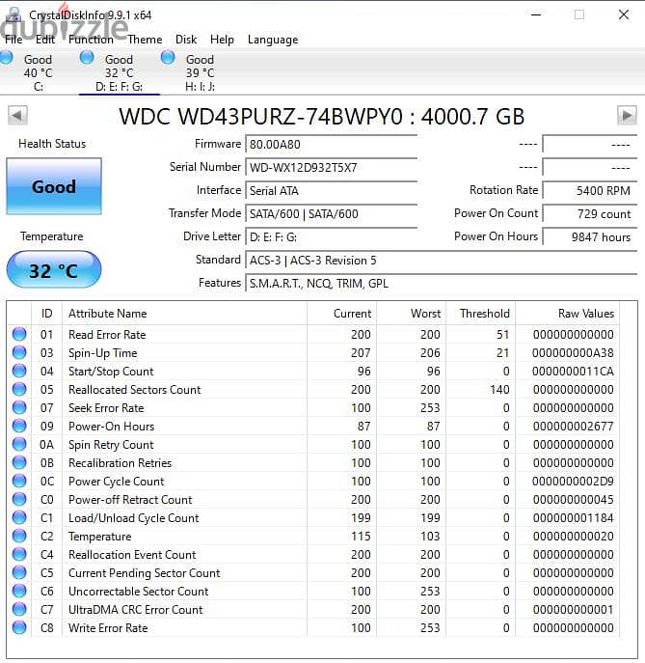Image resolution: width=645 pixels, height=663 pixels.
Task: Click the Features field
Action: pyautogui.click(x=441, y=284)
